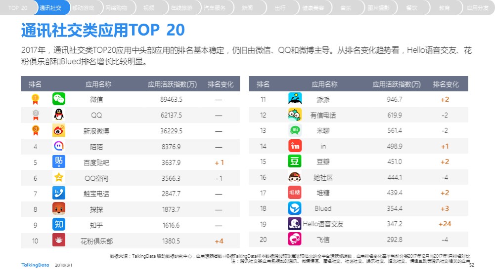Click the Blued blue app icon
Viewport: 495px width, 278px height.
[295, 208]
